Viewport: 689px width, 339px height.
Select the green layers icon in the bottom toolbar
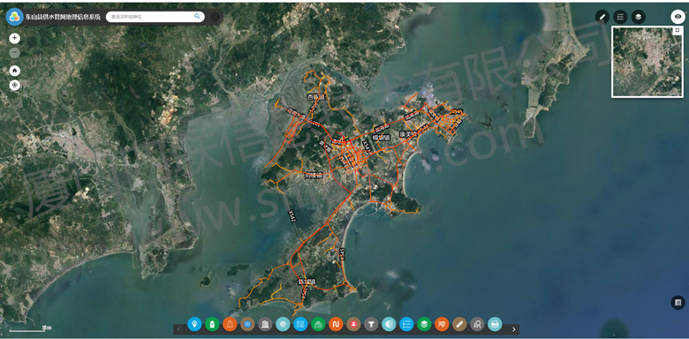click(424, 325)
